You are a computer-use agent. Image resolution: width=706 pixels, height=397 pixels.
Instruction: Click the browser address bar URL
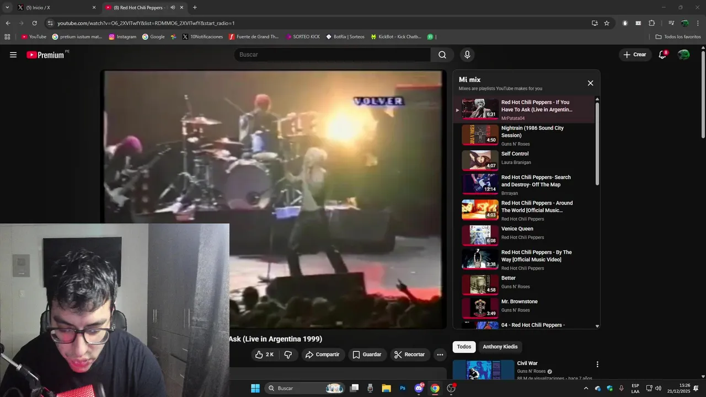point(146,23)
